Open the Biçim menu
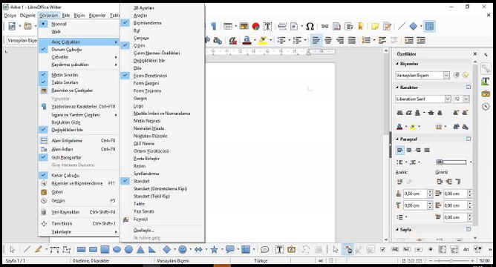The image size is (496, 267). 79,15
